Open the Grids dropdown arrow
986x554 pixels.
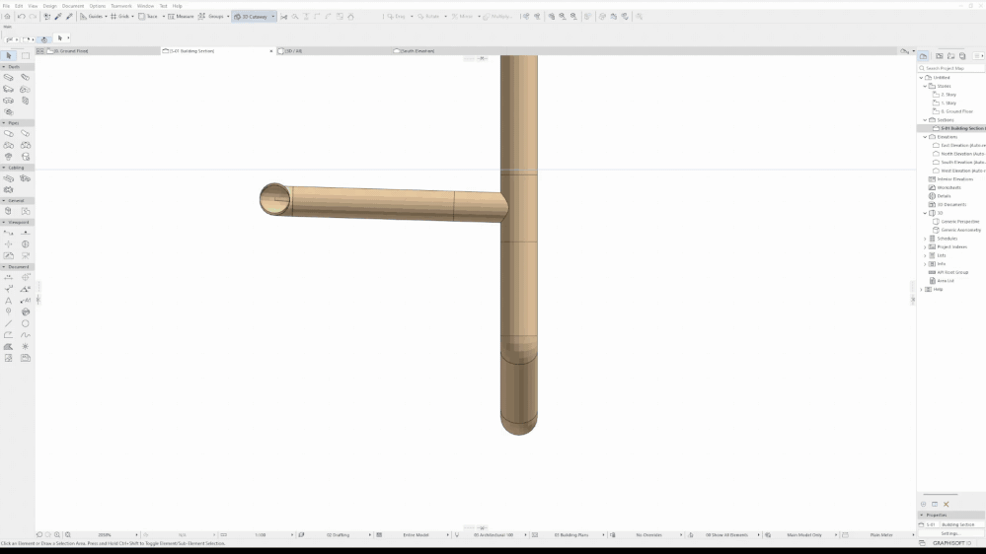(132, 17)
